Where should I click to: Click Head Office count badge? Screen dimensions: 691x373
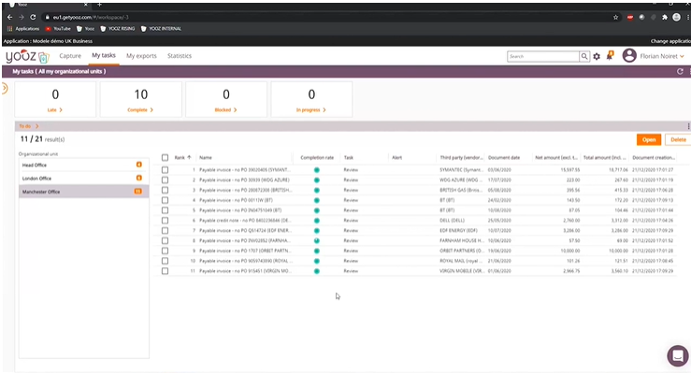[x=138, y=165]
